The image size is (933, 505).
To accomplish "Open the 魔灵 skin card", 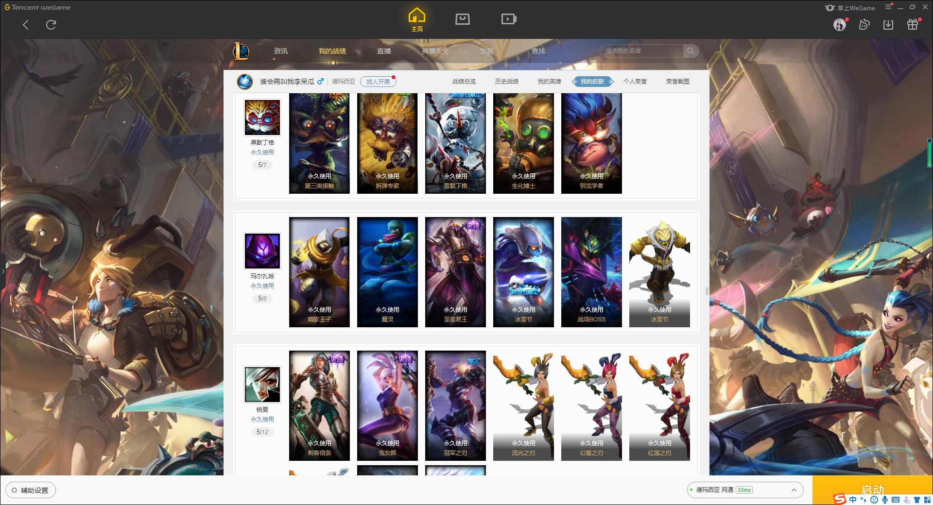I will [387, 272].
